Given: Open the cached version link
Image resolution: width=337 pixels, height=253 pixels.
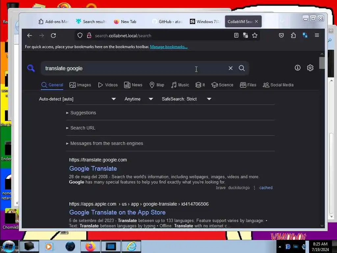Looking at the screenshot, I should [x=266, y=187].
